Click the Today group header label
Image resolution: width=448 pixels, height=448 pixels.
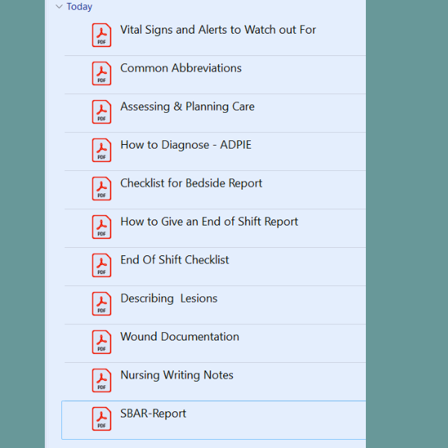coord(79,7)
